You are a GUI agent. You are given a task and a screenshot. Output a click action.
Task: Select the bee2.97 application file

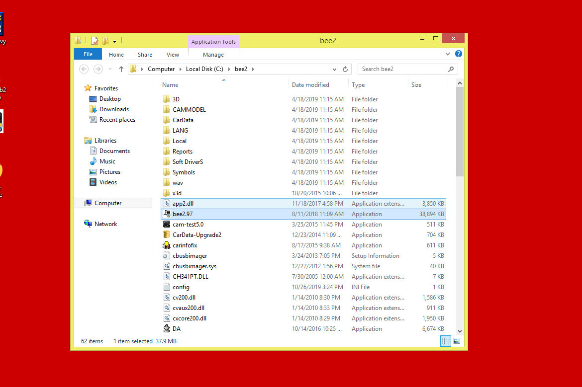tap(183, 214)
